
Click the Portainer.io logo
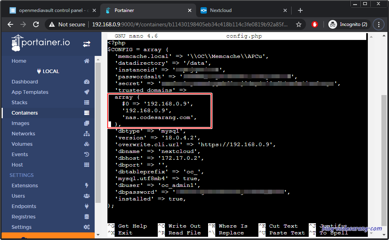[41, 43]
